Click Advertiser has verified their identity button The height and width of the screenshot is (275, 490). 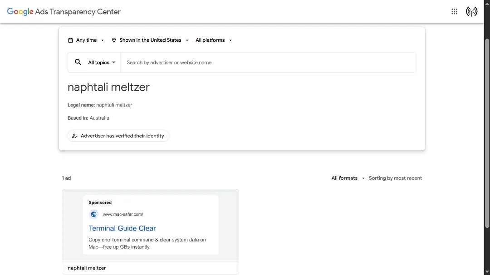(118, 136)
